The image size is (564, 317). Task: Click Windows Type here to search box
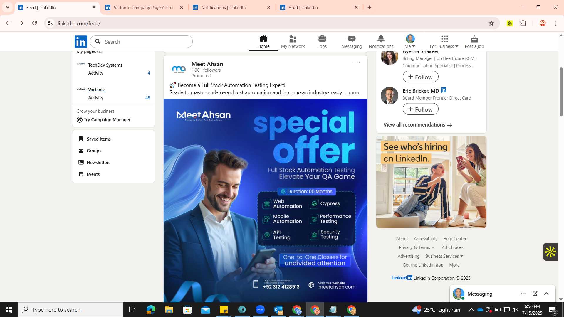pos(70,310)
